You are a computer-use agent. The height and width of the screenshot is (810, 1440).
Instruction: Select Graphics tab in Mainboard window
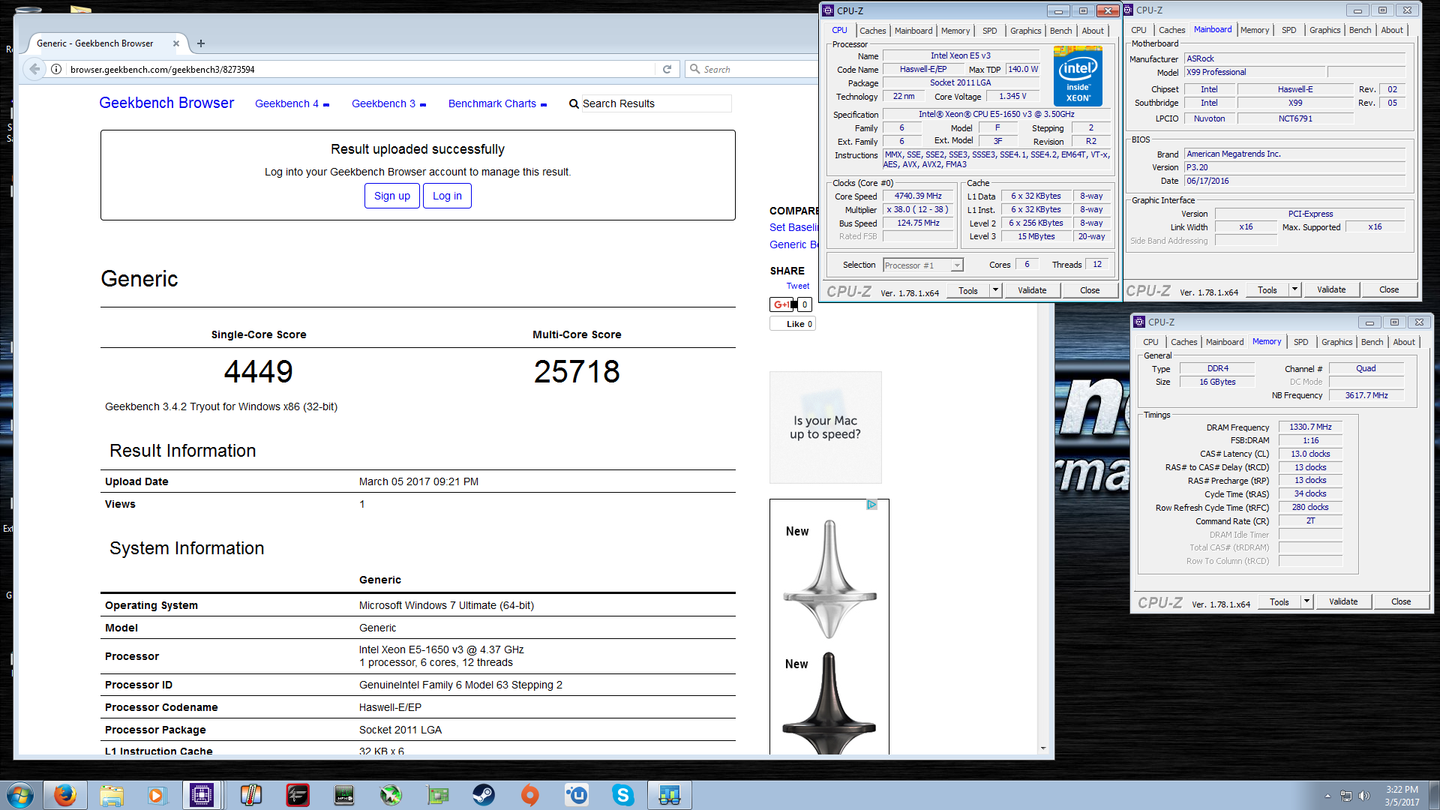point(1324,30)
